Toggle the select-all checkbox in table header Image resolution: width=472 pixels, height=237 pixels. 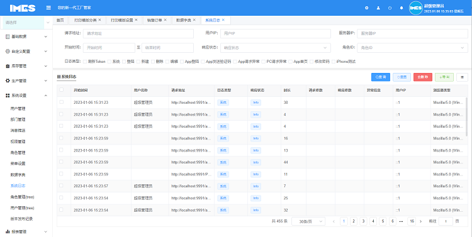click(x=62, y=90)
